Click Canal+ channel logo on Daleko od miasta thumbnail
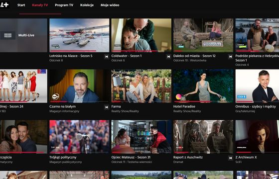The image size is (279, 179). [x=179, y=46]
